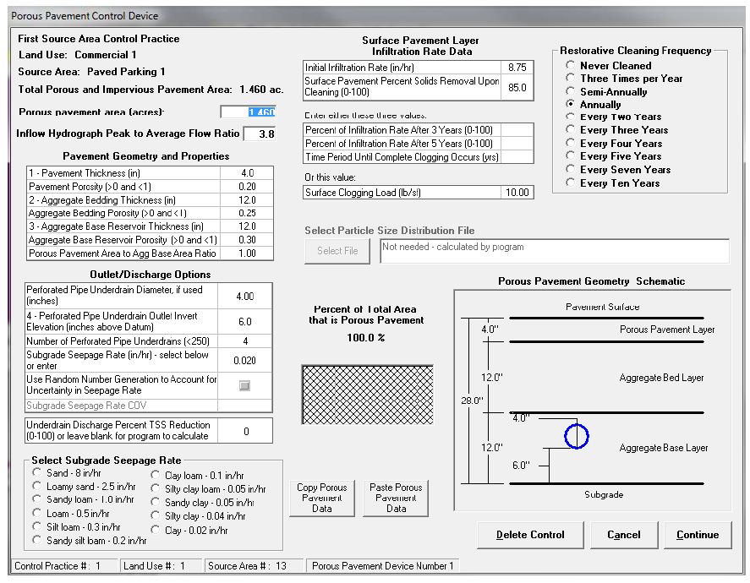This screenshot has height=583, width=750.
Task: Click the Continue button
Action: [x=698, y=535]
